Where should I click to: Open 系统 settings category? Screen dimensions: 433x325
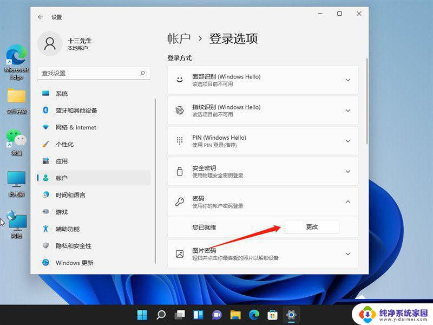coord(94,93)
